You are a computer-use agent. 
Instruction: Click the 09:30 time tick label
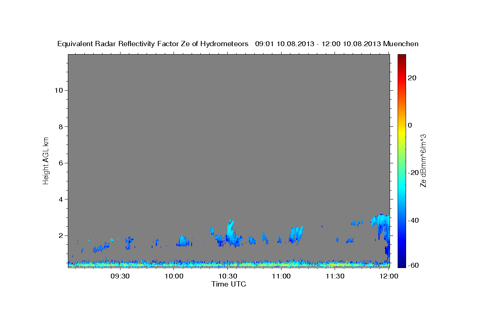click(120, 276)
